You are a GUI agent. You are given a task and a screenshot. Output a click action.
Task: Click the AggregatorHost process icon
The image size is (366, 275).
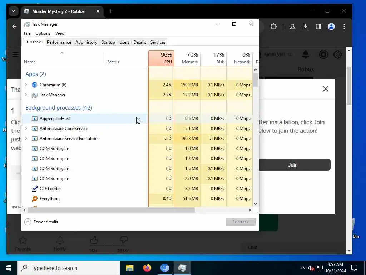[35, 119]
